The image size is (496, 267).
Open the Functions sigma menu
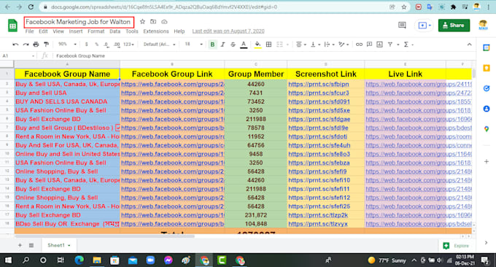pyautogui.click(x=406, y=44)
